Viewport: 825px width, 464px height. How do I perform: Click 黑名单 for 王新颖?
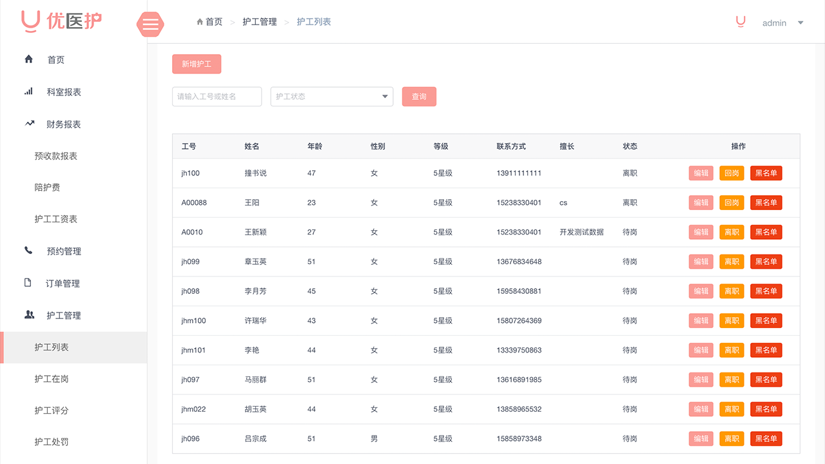[766, 232]
